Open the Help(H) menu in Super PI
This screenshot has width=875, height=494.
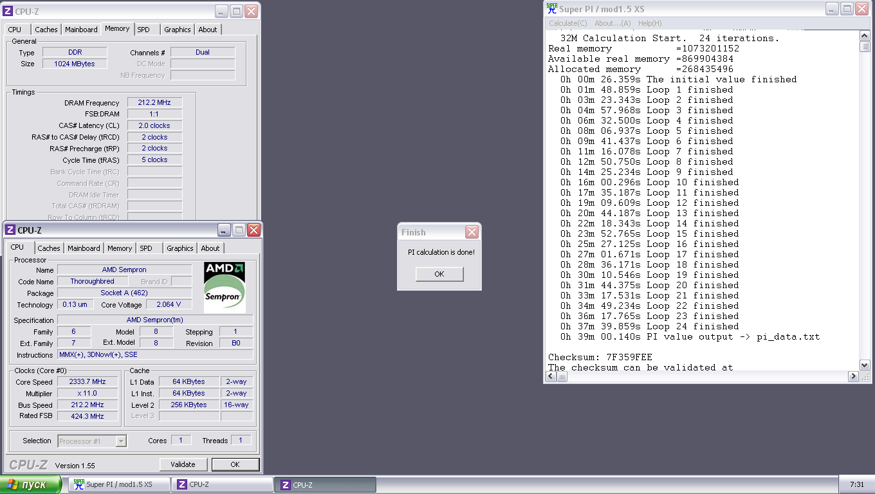pyautogui.click(x=650, y=23)
